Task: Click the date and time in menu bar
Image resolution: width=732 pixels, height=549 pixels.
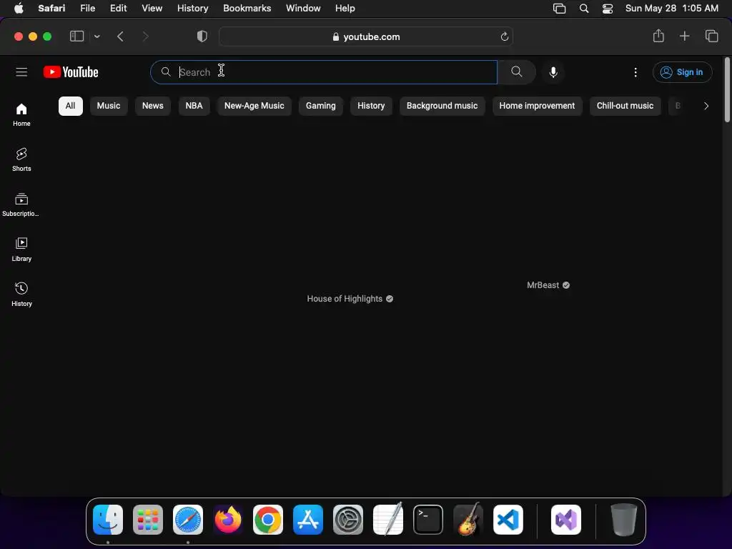Action: tap(671, 9)
